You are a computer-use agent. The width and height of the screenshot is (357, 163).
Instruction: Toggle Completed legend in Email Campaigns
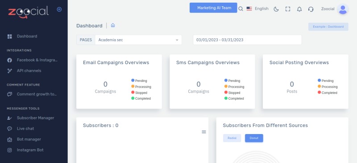[x=141, y=98]
